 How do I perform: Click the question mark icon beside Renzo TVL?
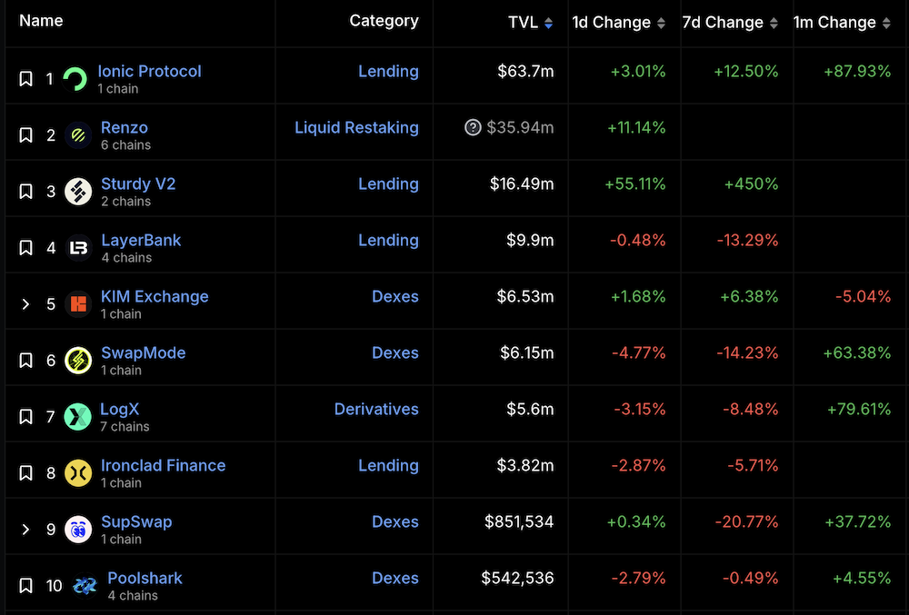[x=473, y=128]
